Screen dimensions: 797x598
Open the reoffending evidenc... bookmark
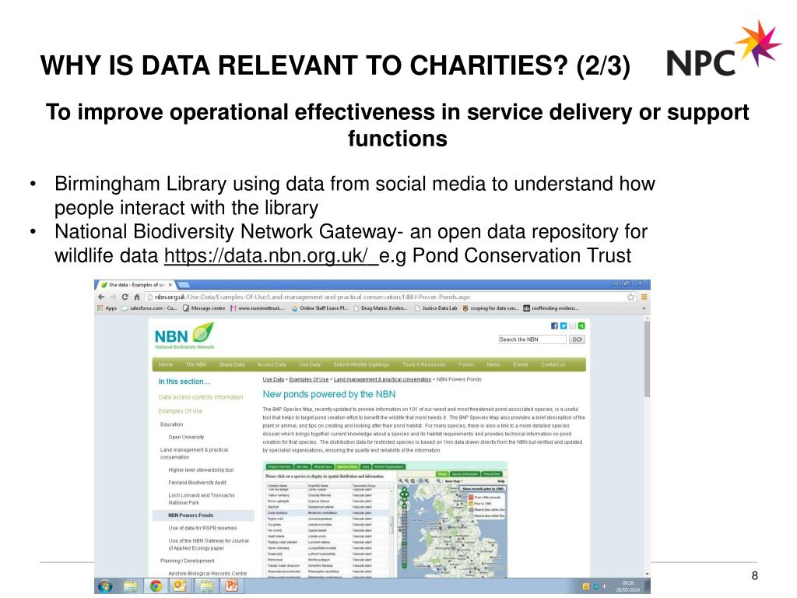552,308
